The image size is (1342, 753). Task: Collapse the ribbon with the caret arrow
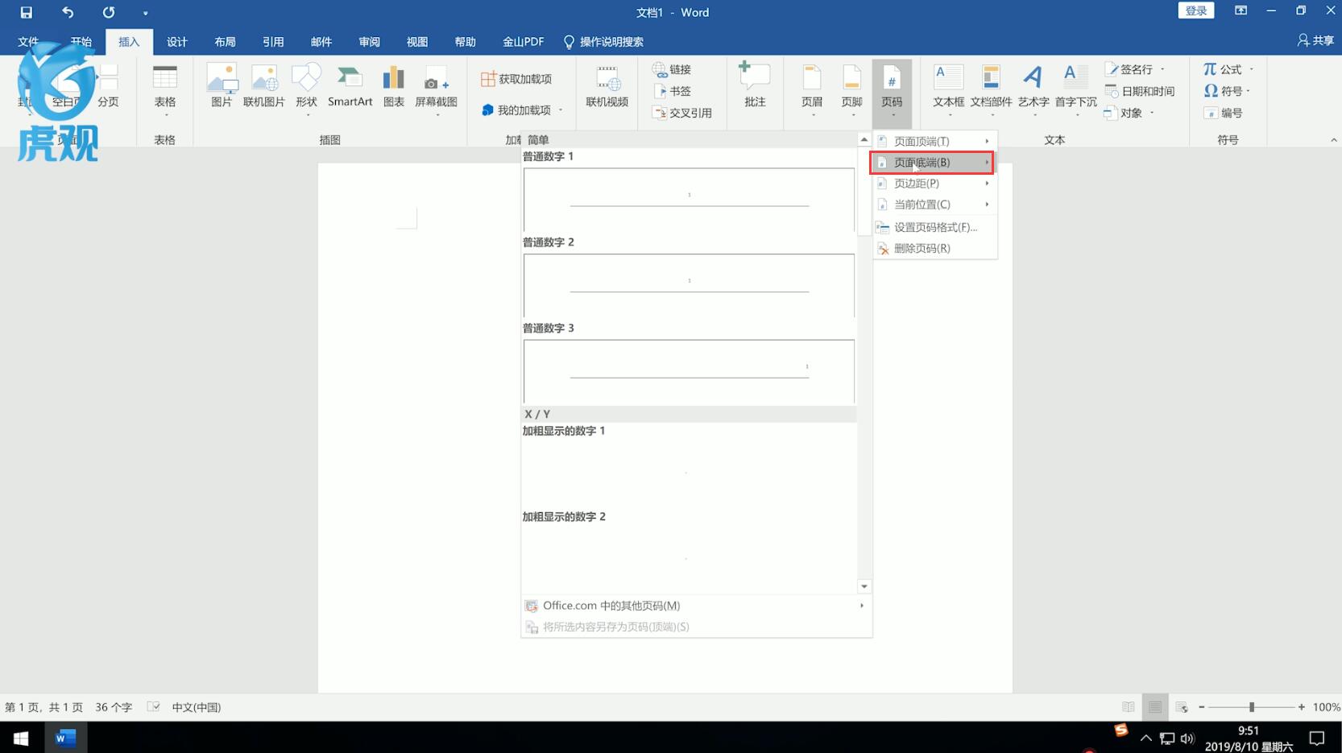(x=1333, y=140)
